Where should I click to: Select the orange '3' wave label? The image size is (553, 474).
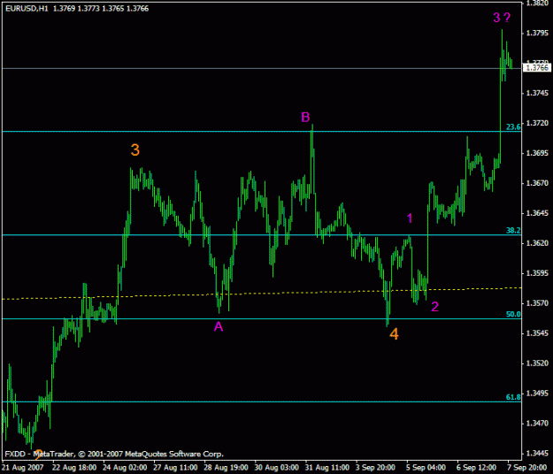(x=135, y=149)
